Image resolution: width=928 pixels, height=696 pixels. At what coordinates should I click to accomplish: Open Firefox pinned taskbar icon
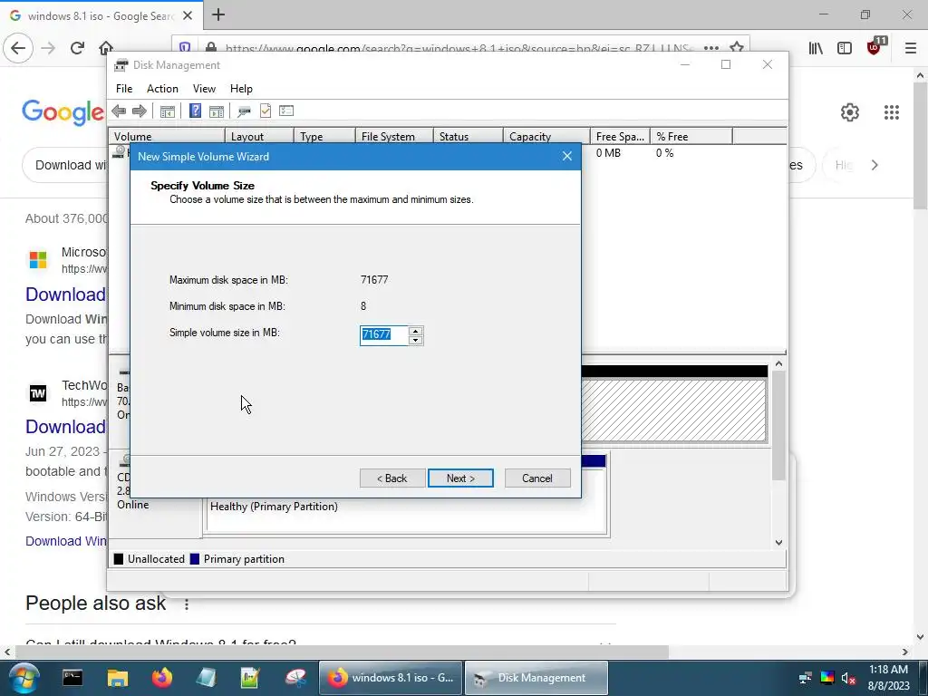161,678
